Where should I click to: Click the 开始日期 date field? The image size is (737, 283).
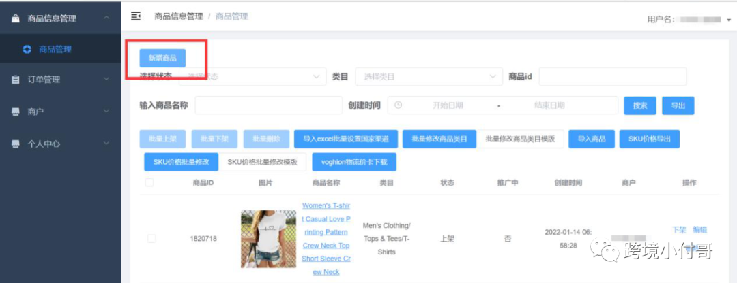[x=448, y=105]
